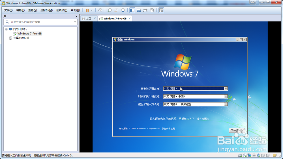This screenshot has height=159, width=283.
Task: Close the 主页 tab
Action: (x=95, y=18)
